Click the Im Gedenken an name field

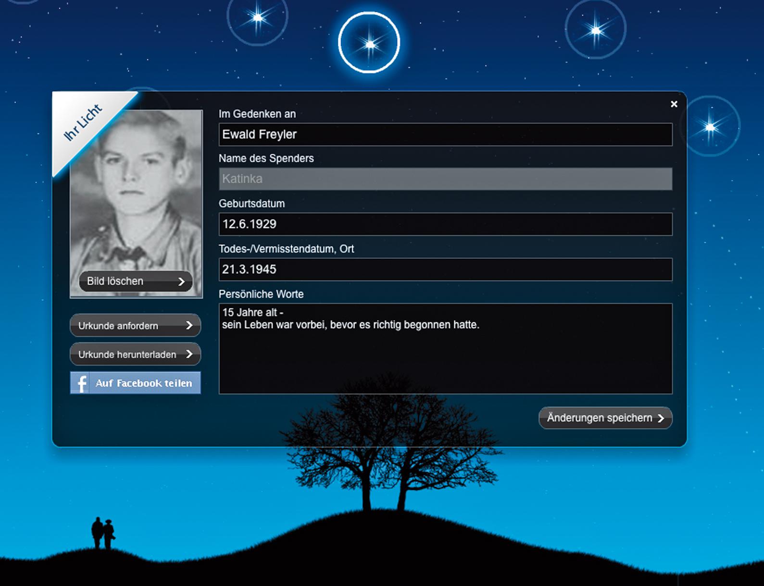(445, 134)
